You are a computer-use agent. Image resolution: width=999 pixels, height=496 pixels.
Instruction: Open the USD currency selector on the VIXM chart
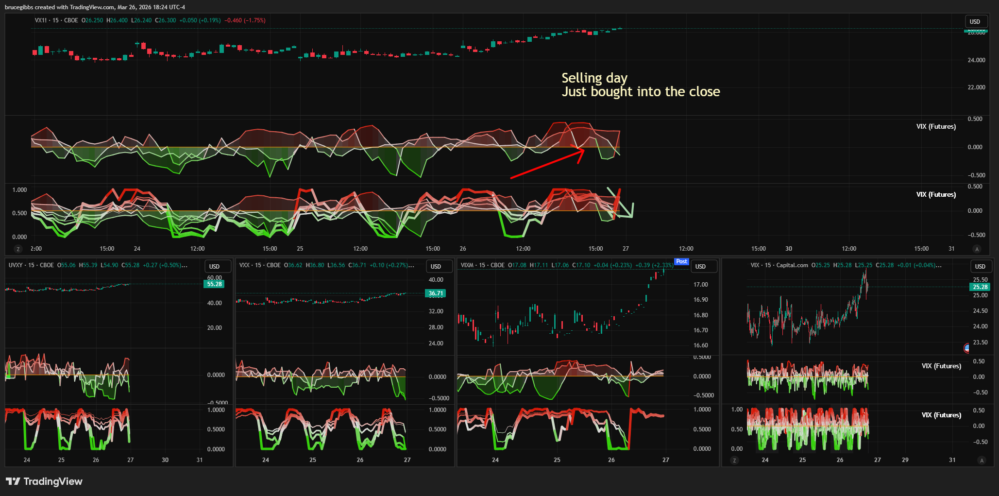[x=700, y=266]
